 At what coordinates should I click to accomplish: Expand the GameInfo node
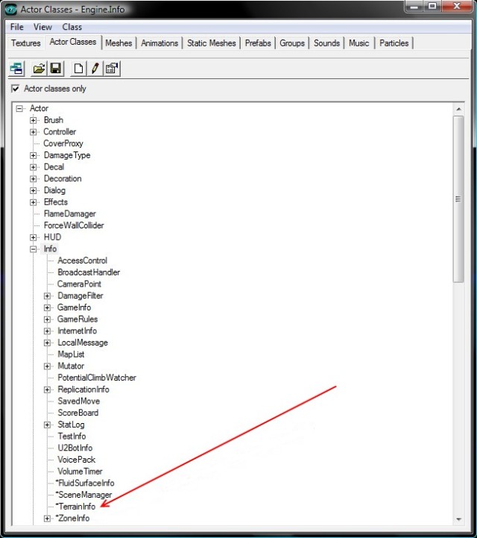click(x=48, y=307)
